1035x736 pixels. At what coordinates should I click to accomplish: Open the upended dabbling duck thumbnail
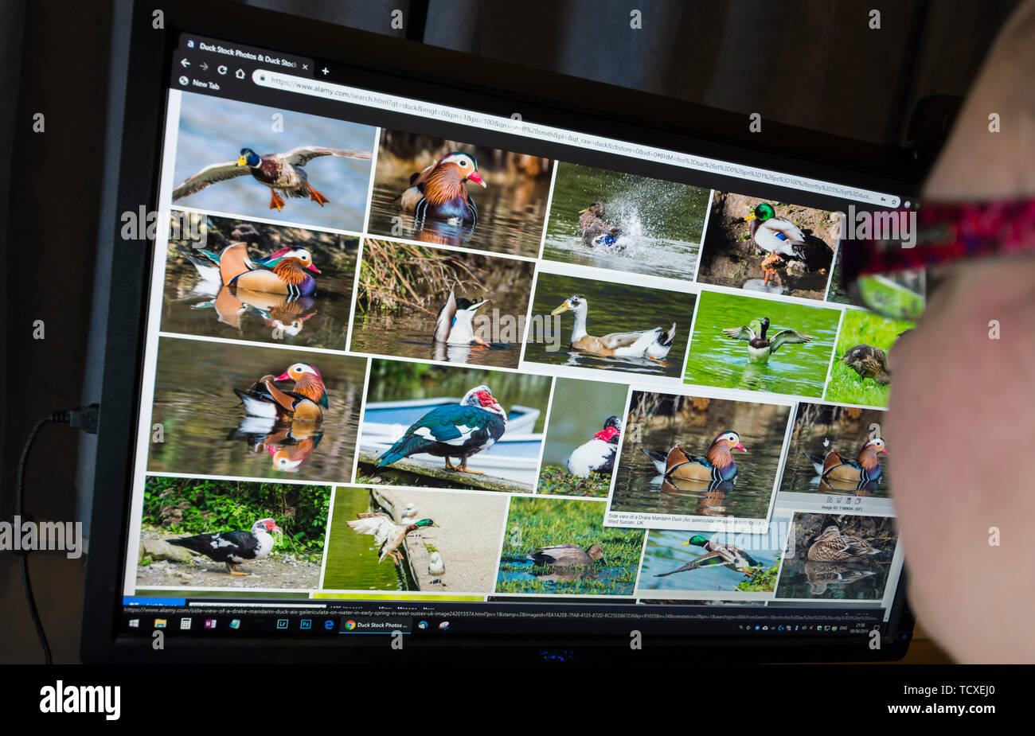pos(441,304)
